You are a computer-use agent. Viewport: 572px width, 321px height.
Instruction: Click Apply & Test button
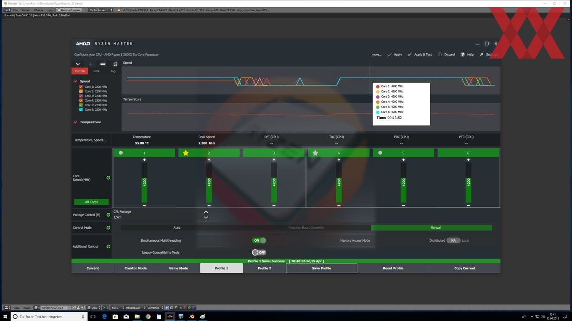420,55
